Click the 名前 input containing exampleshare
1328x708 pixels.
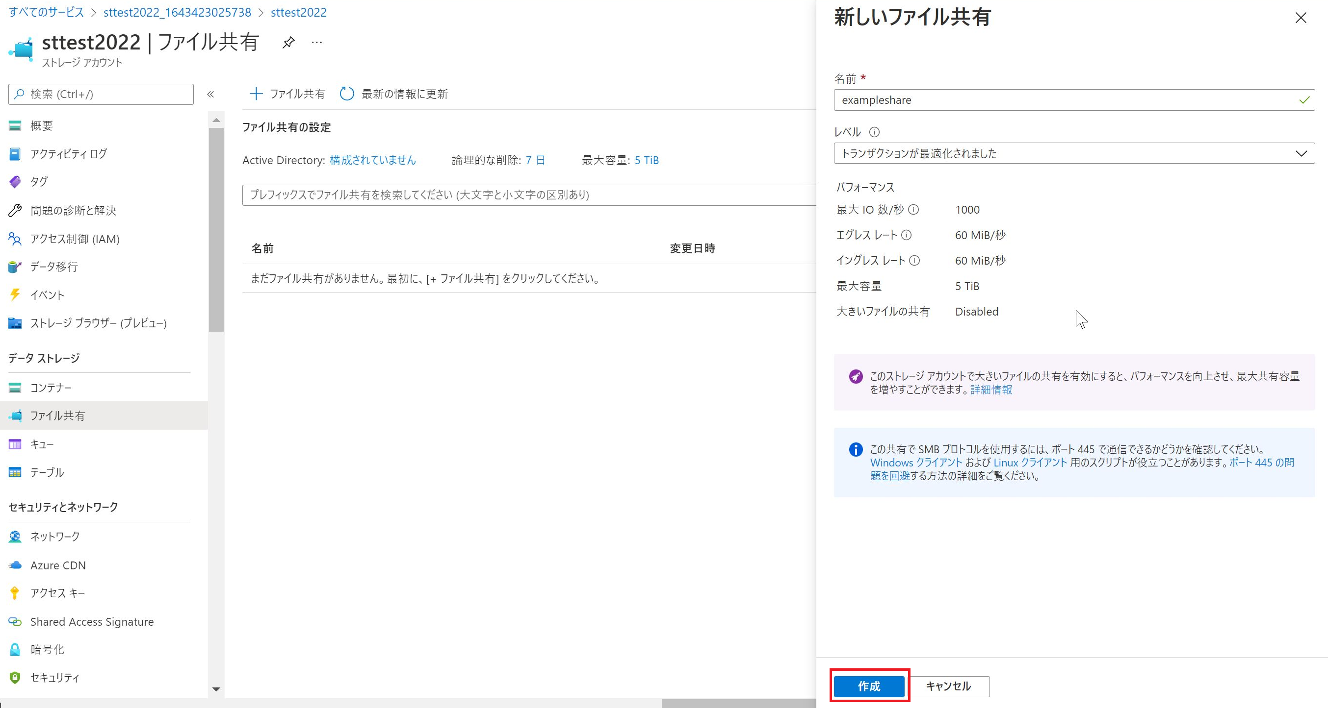tap(1067, 100)
